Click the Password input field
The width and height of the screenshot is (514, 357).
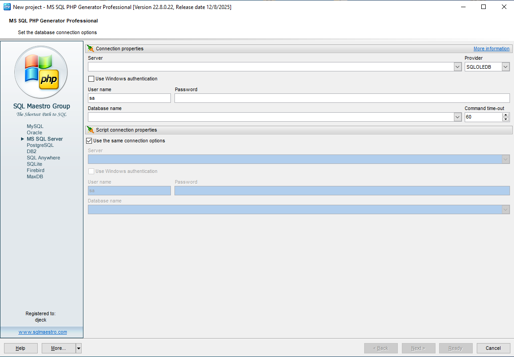click(x=342, y=98)
